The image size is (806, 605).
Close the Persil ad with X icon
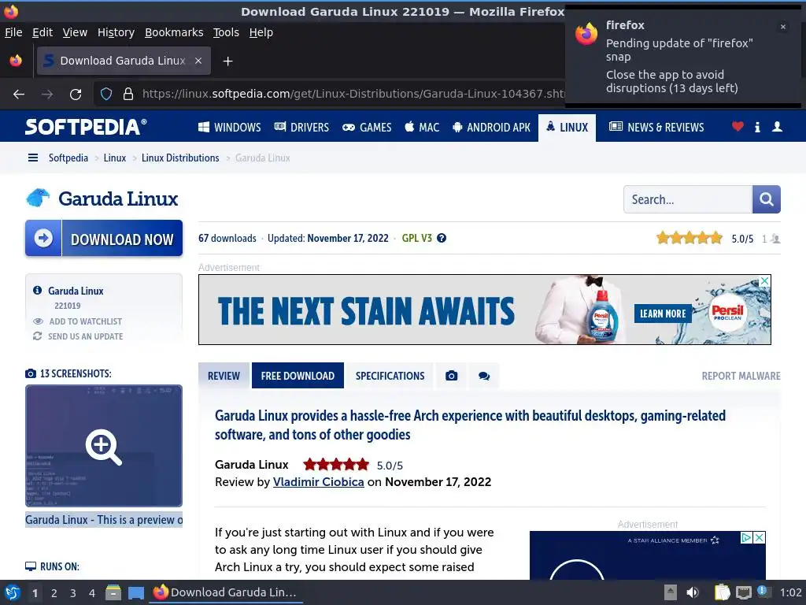pos(765,281)
